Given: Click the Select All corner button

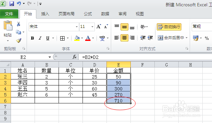Looking at the screenshot, I should click(x=5, y=65).
